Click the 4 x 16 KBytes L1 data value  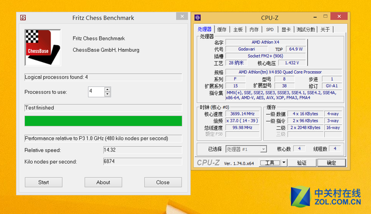click(x=305, y=114)
